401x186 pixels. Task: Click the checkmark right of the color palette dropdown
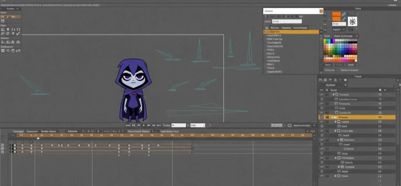click(x=358, y=36)
